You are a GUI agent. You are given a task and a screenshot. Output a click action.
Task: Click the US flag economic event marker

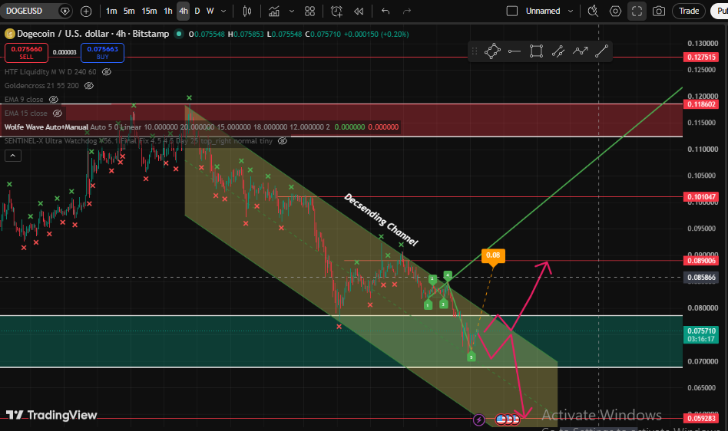[x=501, y=419]
